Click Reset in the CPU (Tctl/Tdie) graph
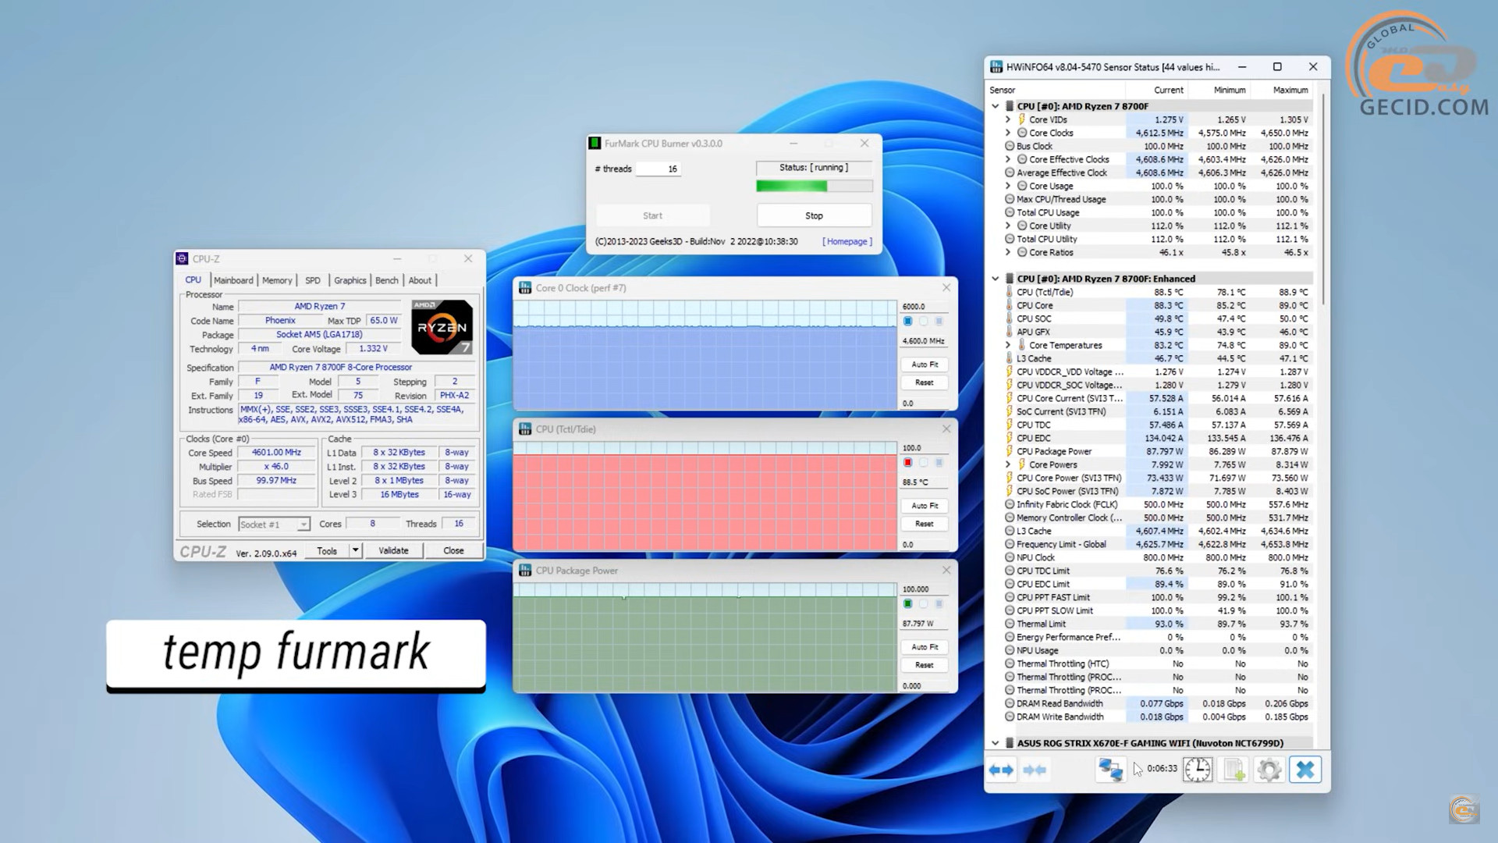1498x843 pixels. (x=925, y=524)
